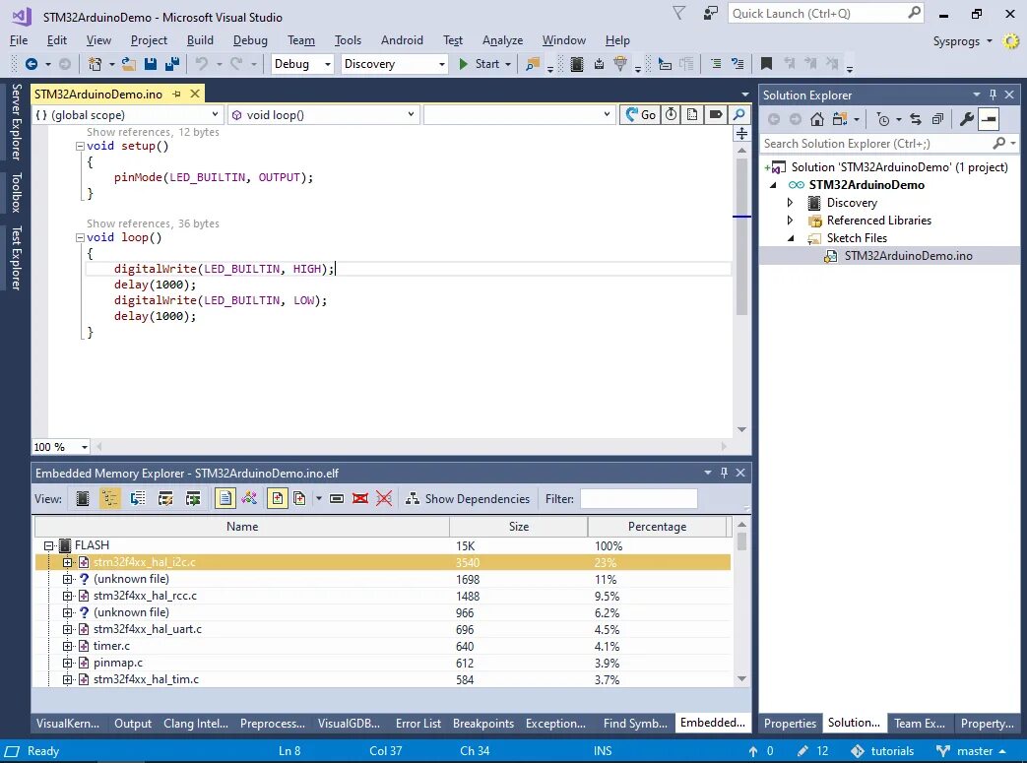Click the Go navigation button
The image size is (1027, 763).
(640, 114)
